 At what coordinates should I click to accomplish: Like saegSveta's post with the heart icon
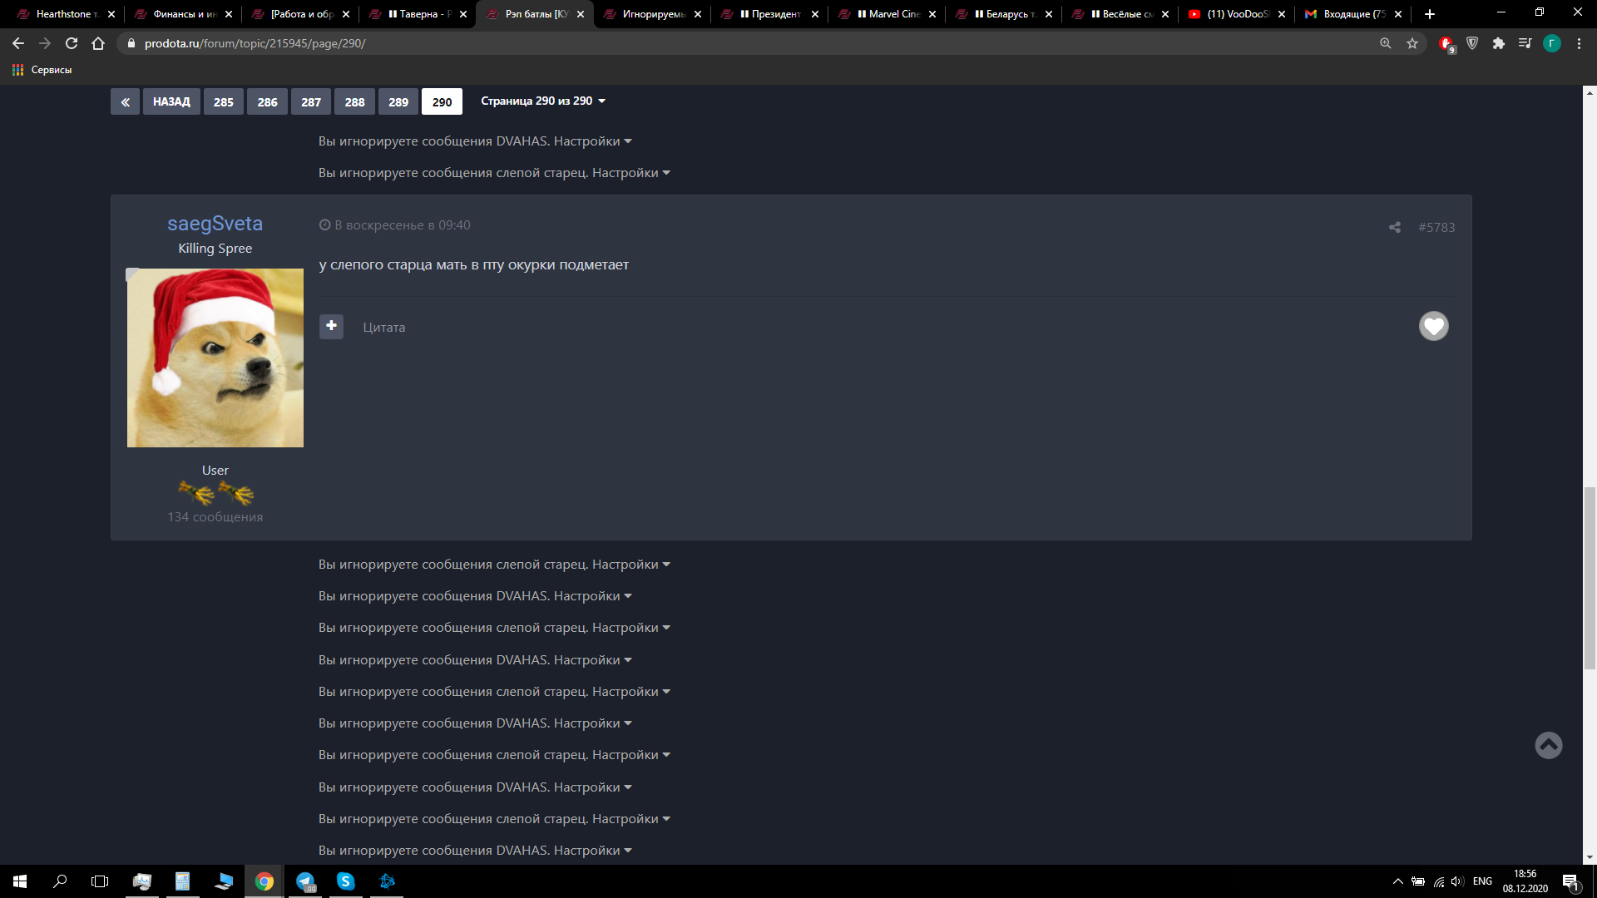(1433, 326)
